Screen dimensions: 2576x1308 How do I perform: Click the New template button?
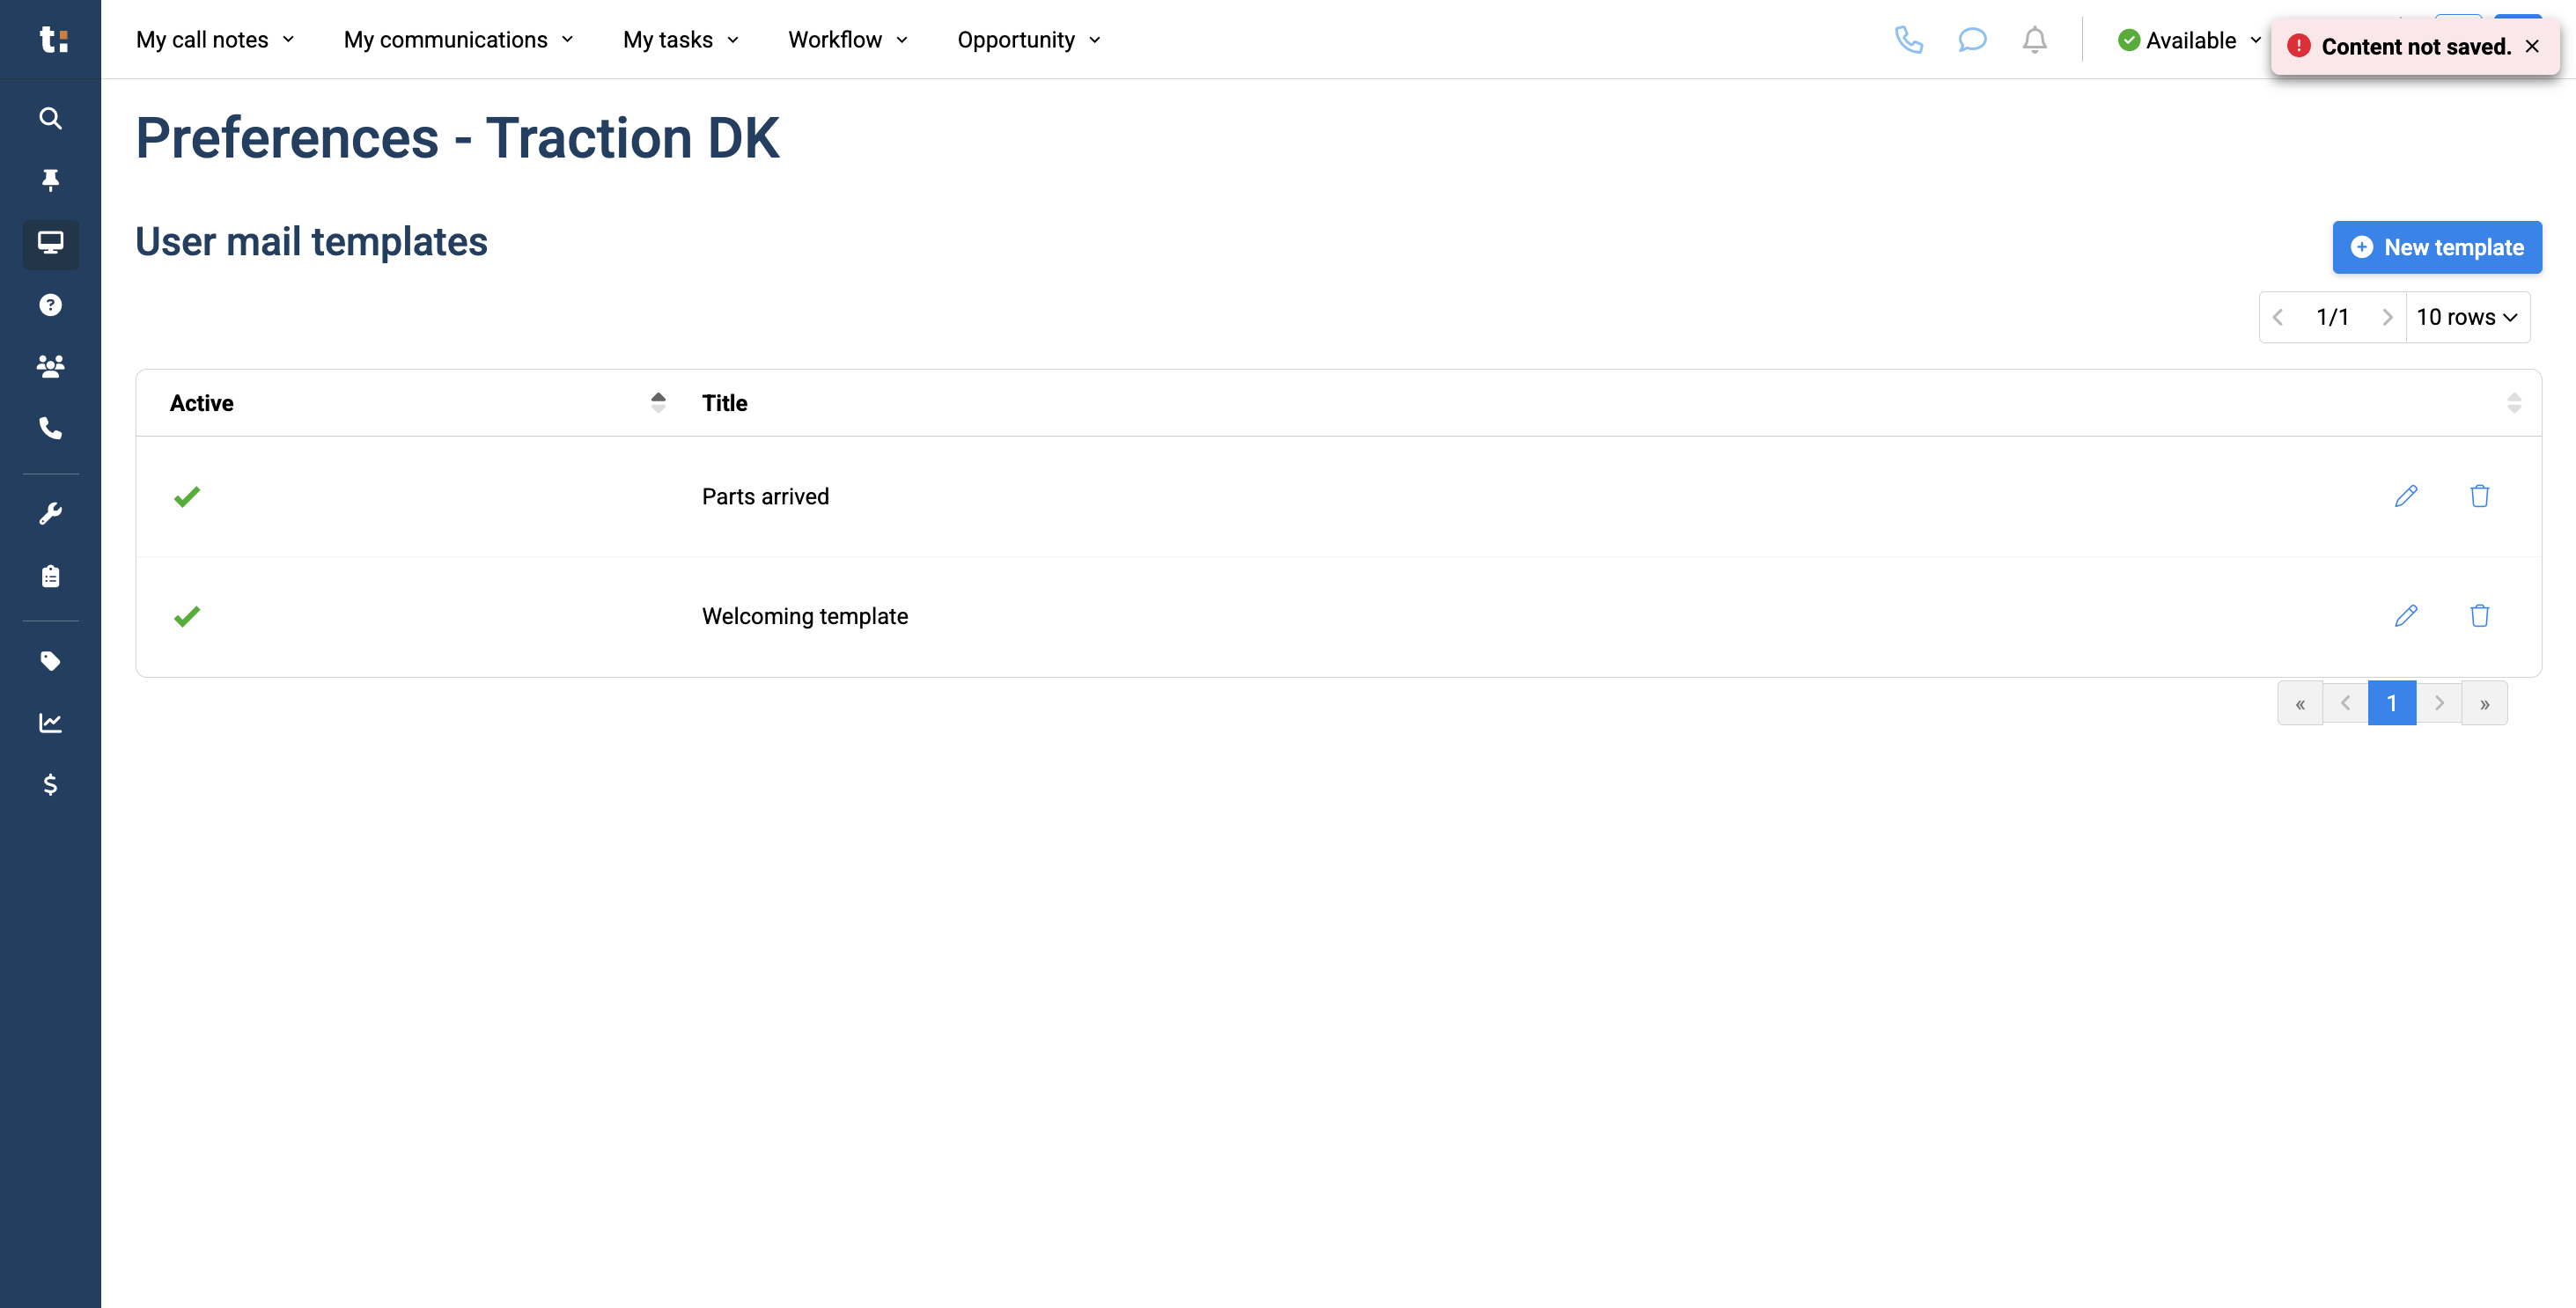click(x=2437, y=247)
